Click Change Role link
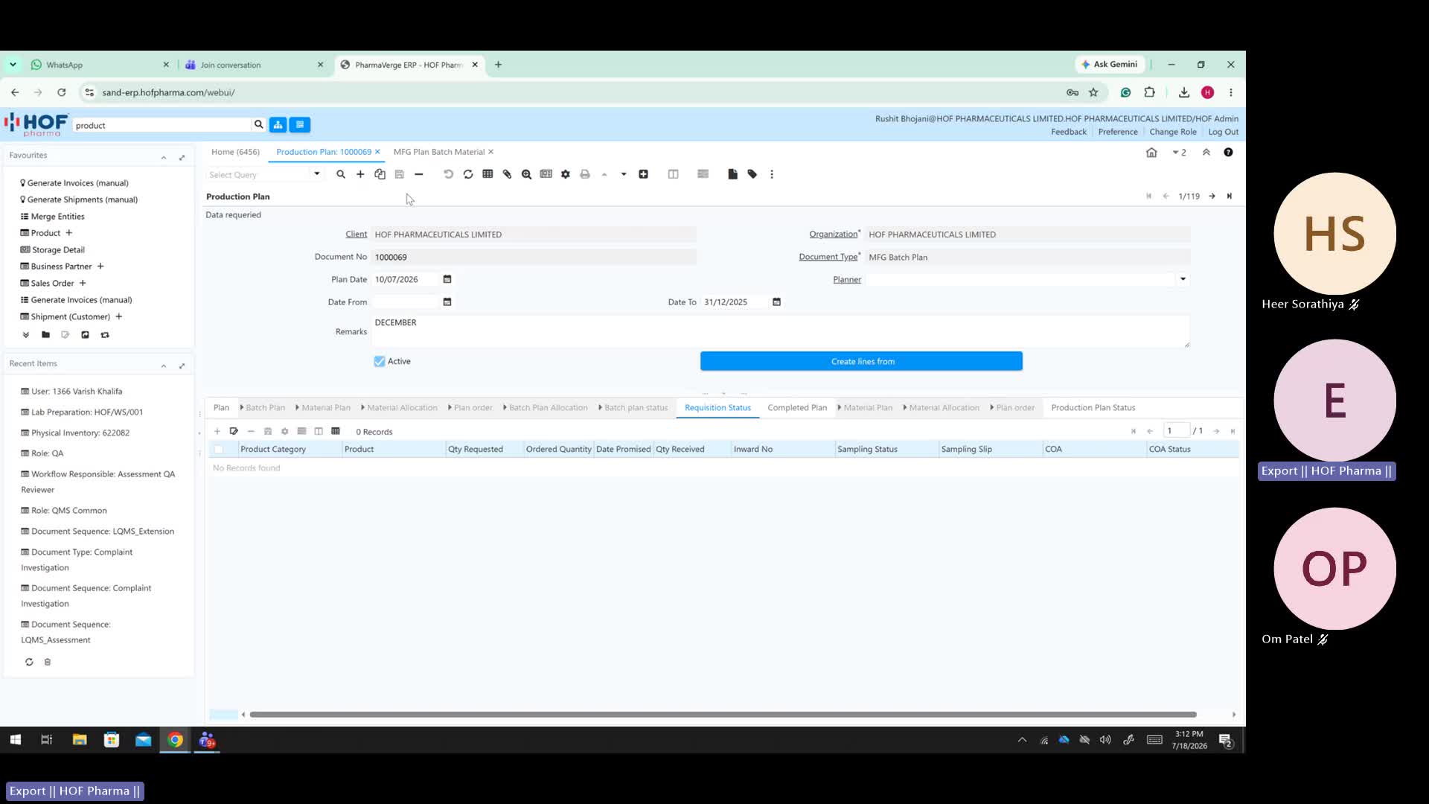1429x804 pixels. click(x=1173, y=132)
